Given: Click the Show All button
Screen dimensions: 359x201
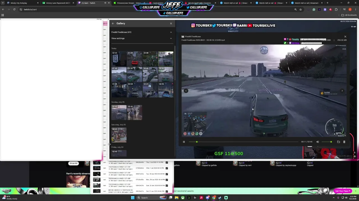Looking at the screenshot, I should 73,163.
